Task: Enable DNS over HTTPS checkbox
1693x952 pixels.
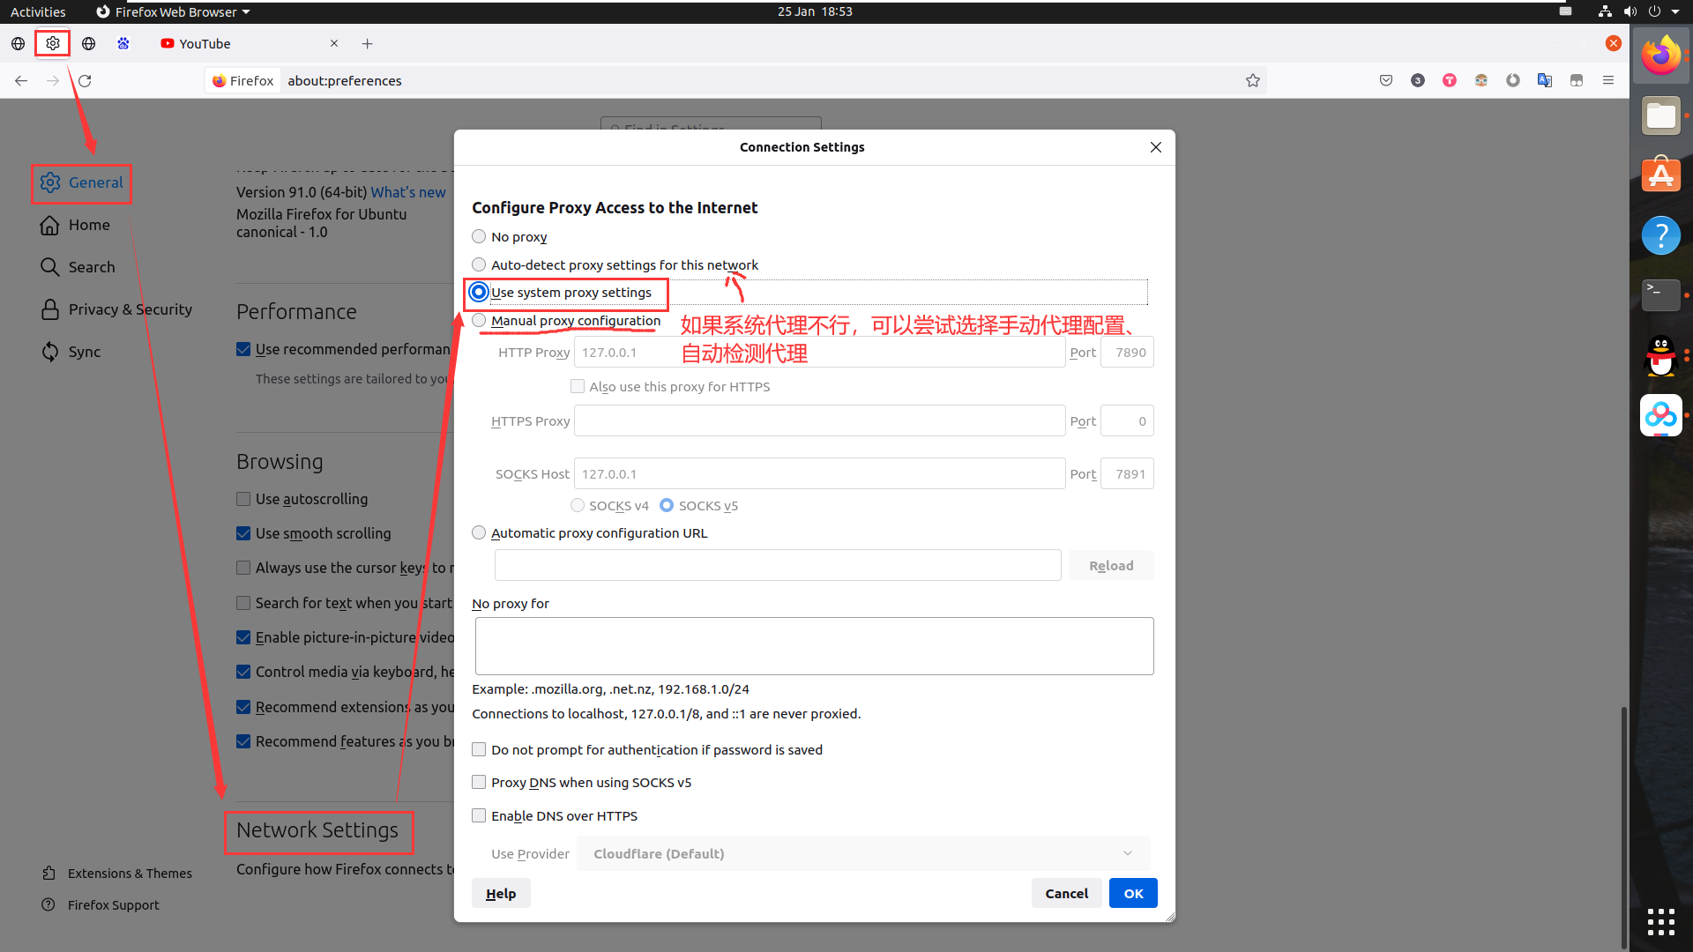Action: pos(479,815)
